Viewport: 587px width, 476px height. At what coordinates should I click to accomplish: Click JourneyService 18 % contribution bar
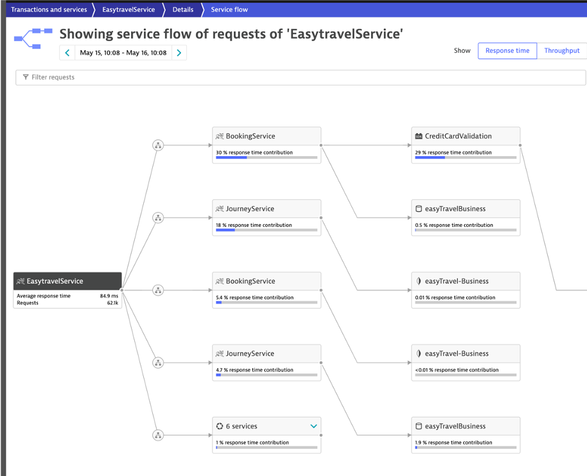[x=267, y=230]
